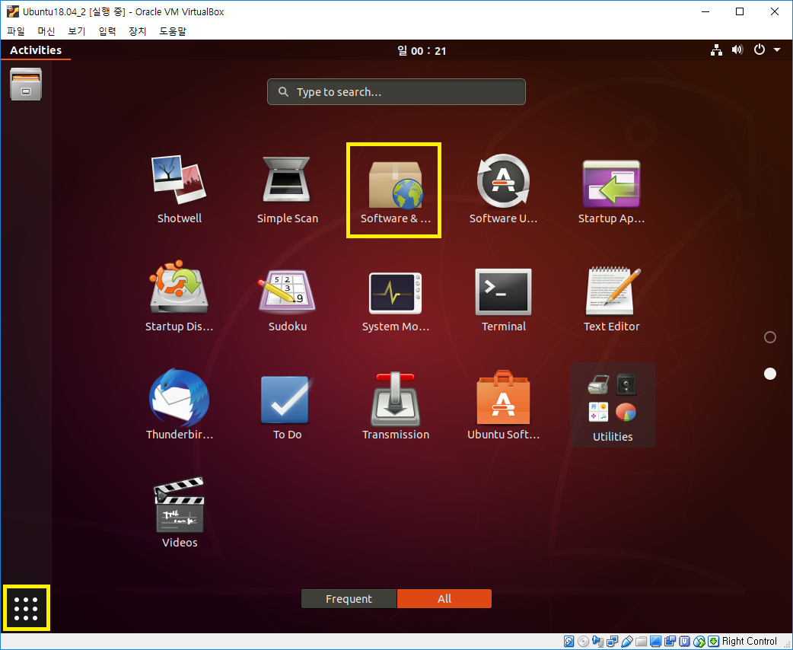The image size is (793, 650).
Task: Launch the Videos player
Action: (179, 513)
